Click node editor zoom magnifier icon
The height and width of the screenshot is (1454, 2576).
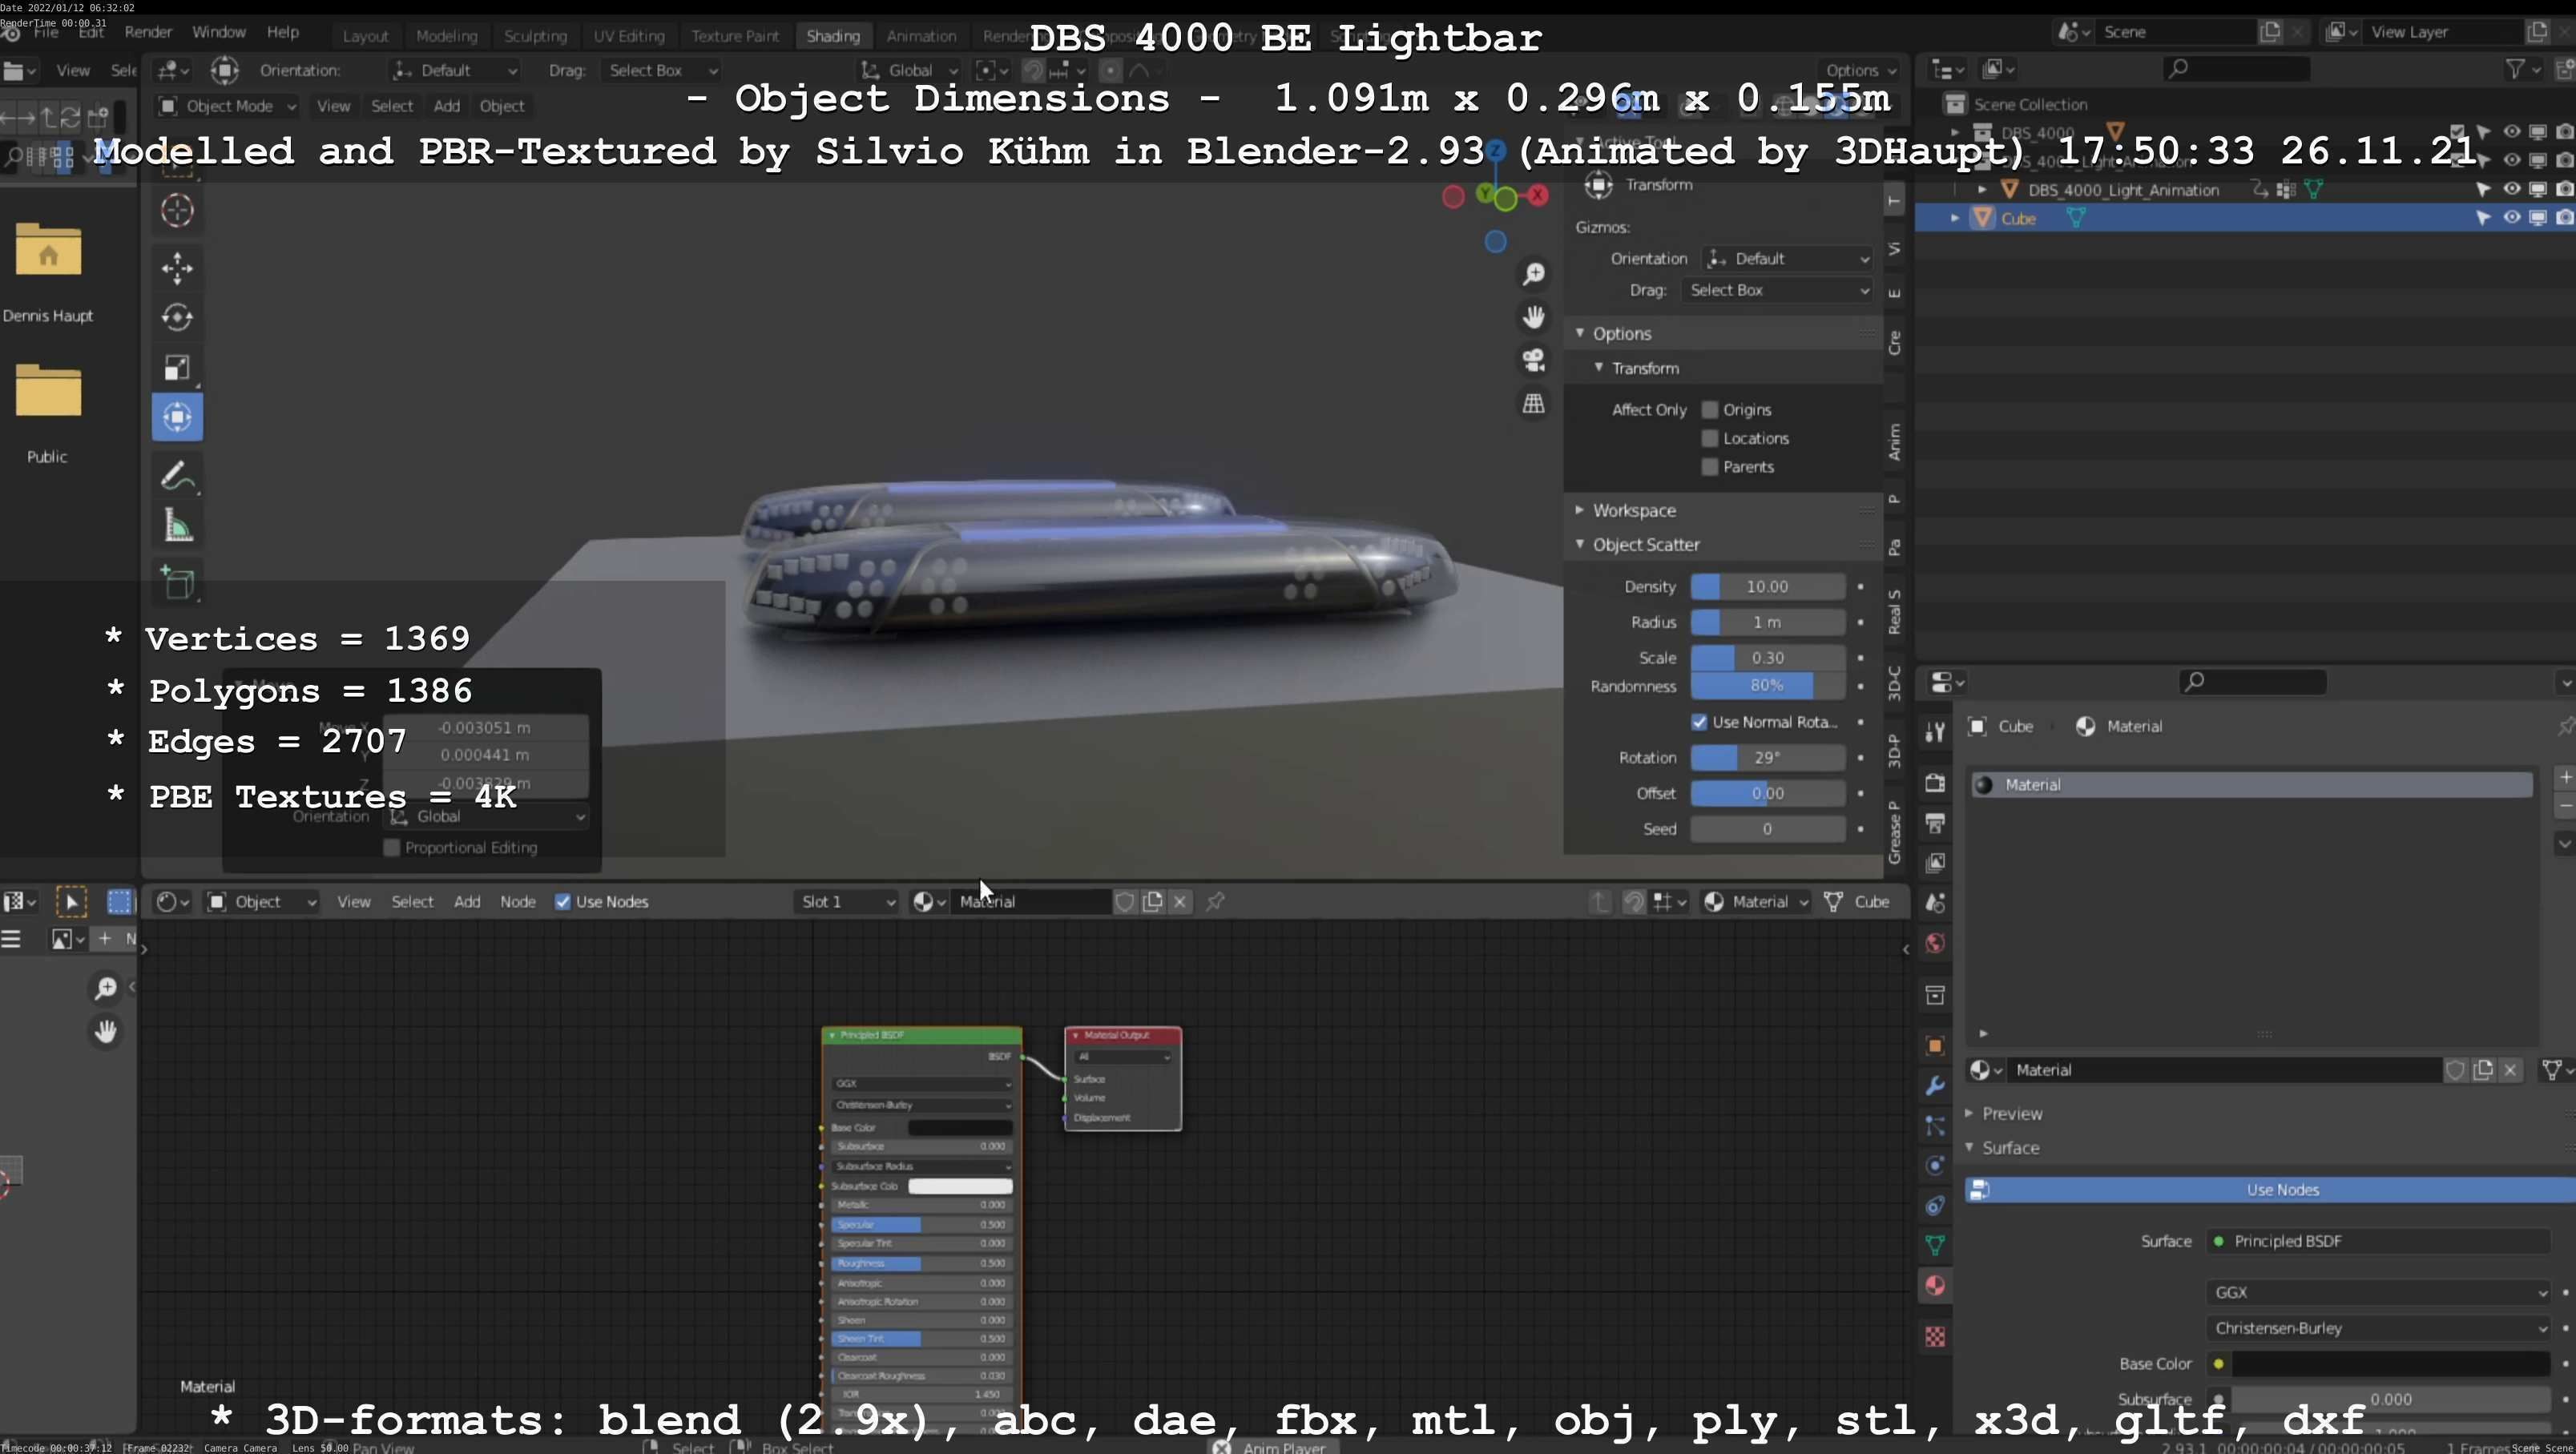[x=105, y=988]
